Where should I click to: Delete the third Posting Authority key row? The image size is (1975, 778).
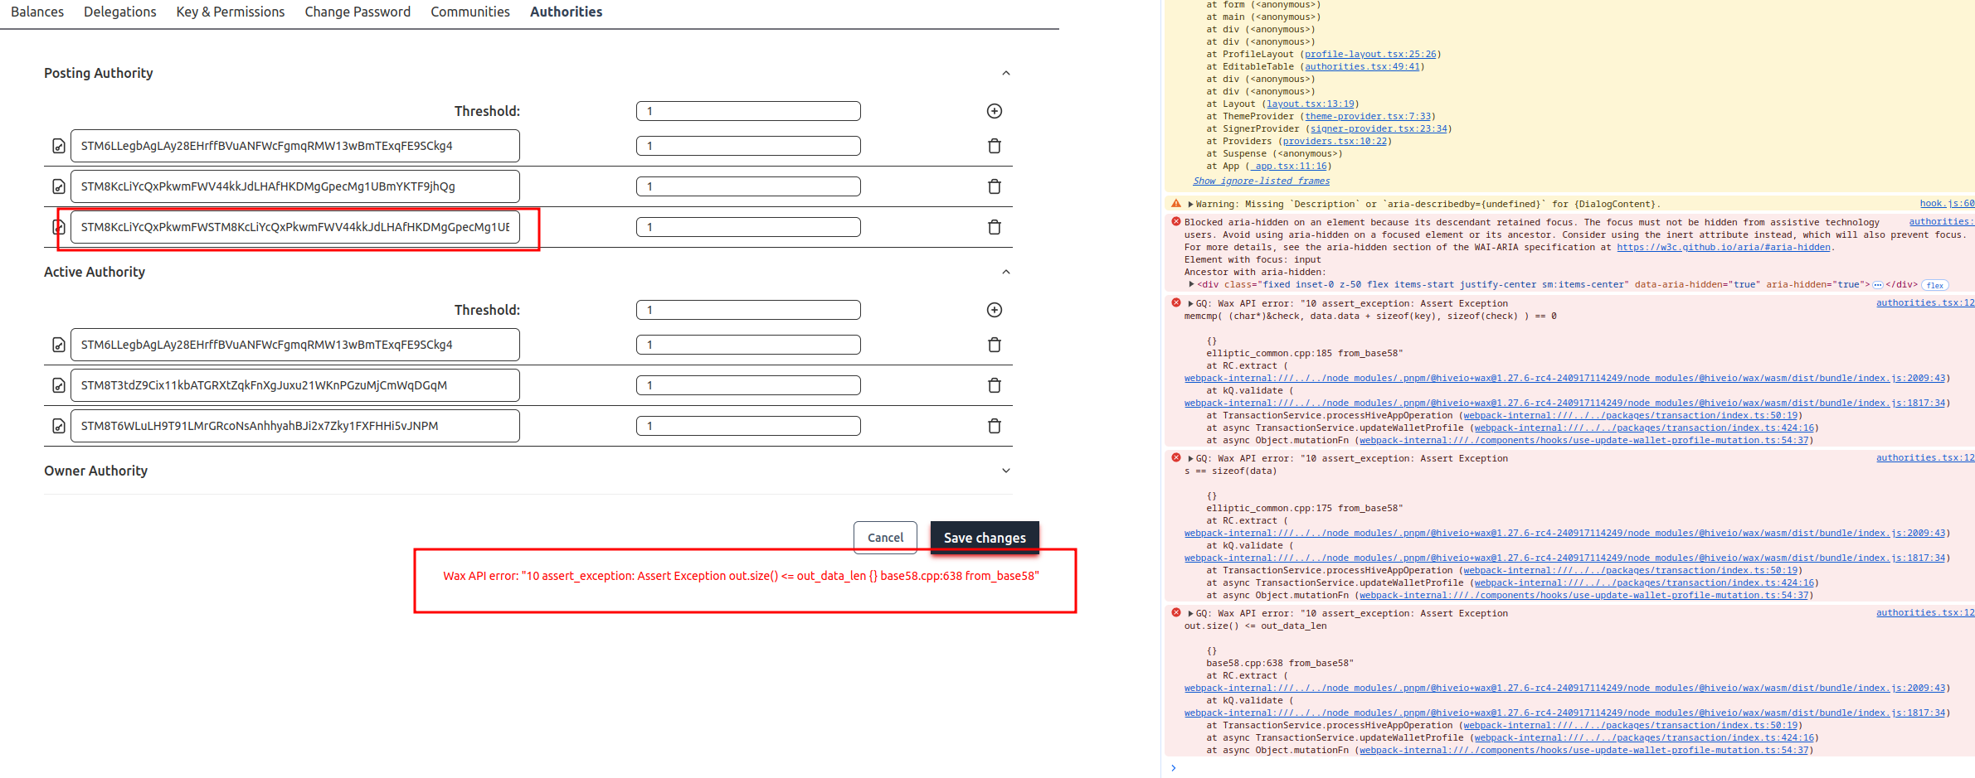point(994,227)
